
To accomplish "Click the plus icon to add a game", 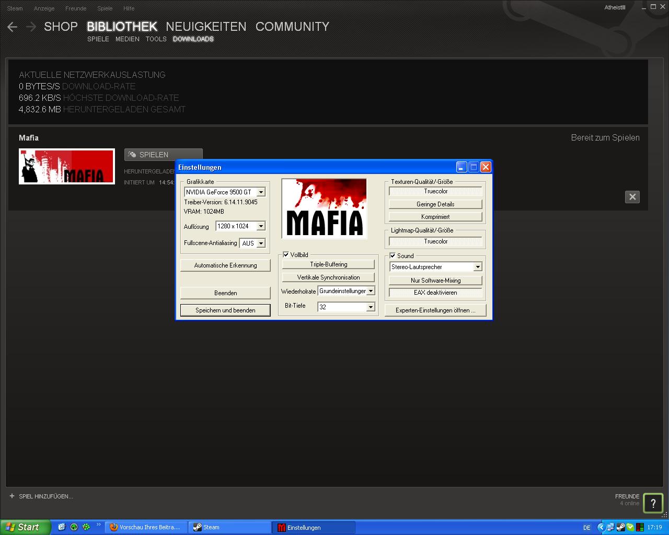I will [x=12, y=496].
